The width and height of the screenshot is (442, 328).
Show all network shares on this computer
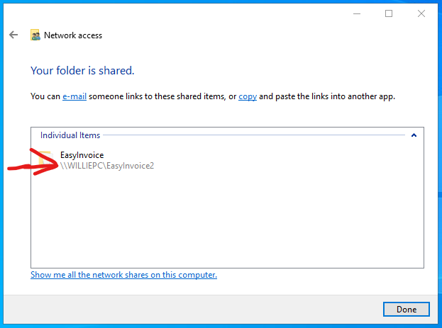click(123, 275)
